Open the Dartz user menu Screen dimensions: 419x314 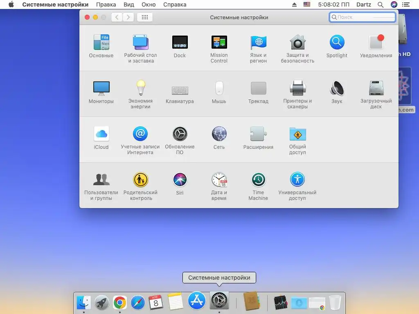click(364, 4)
